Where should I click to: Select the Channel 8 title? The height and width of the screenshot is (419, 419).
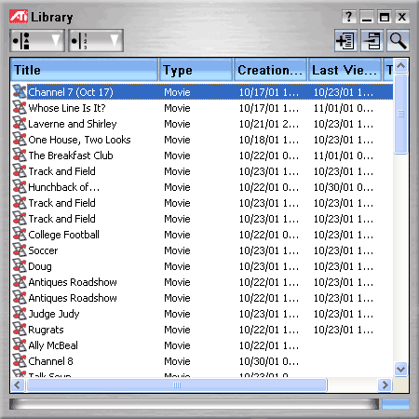coord(50,361)
